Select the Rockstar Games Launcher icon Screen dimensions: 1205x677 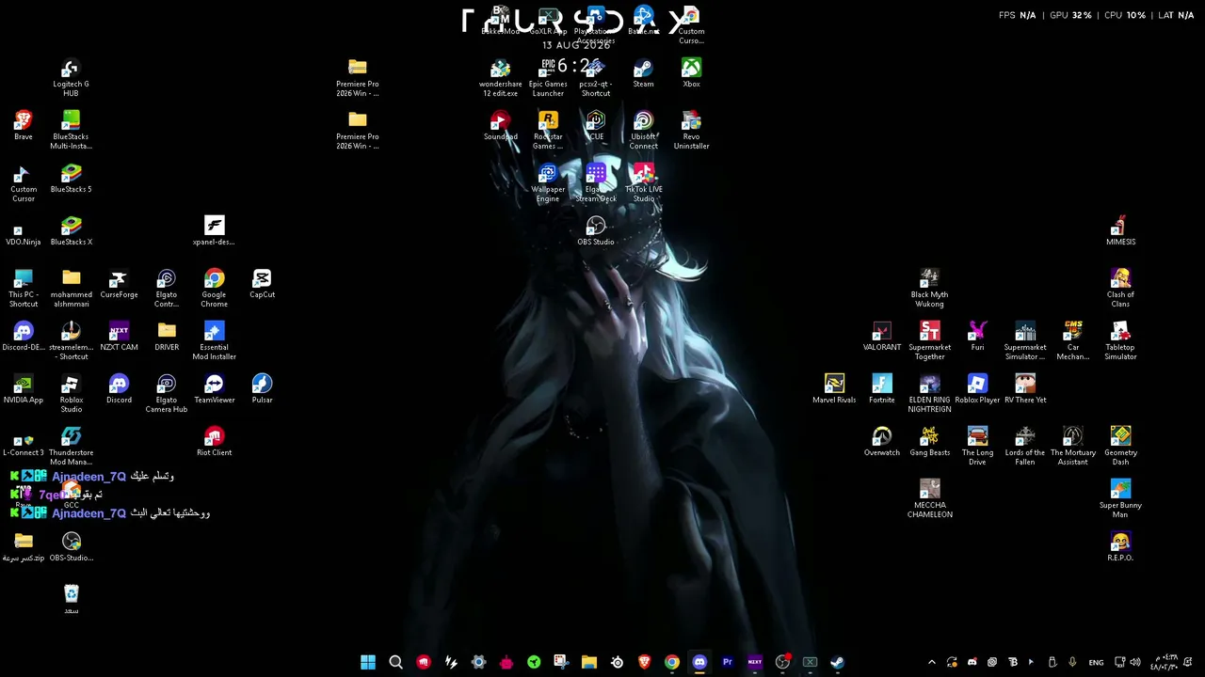pos(548,131)
